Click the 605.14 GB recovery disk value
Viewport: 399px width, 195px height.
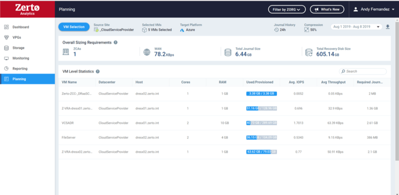pyautogui.click(x=328, y=54)
